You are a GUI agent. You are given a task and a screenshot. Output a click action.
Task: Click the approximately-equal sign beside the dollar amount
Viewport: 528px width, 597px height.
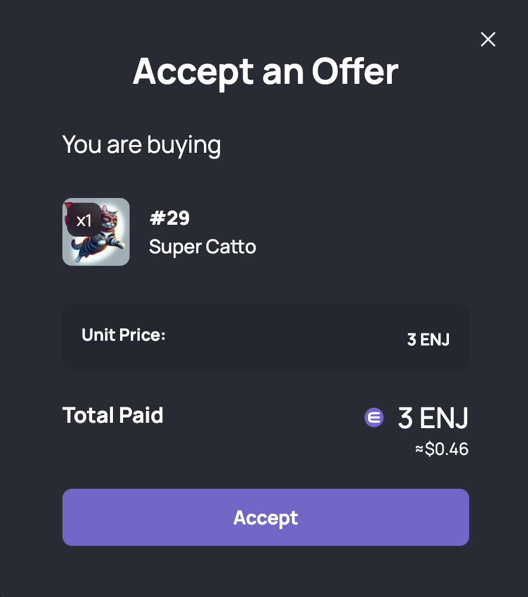[x=419, y=450]
